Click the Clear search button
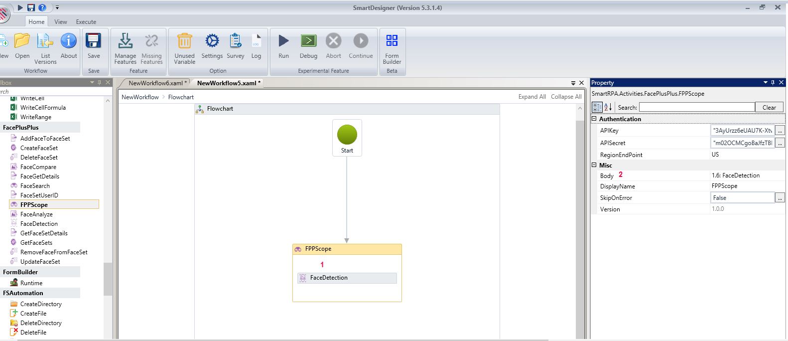This screenshot has width=788, height=341. (x=769, y=107)
